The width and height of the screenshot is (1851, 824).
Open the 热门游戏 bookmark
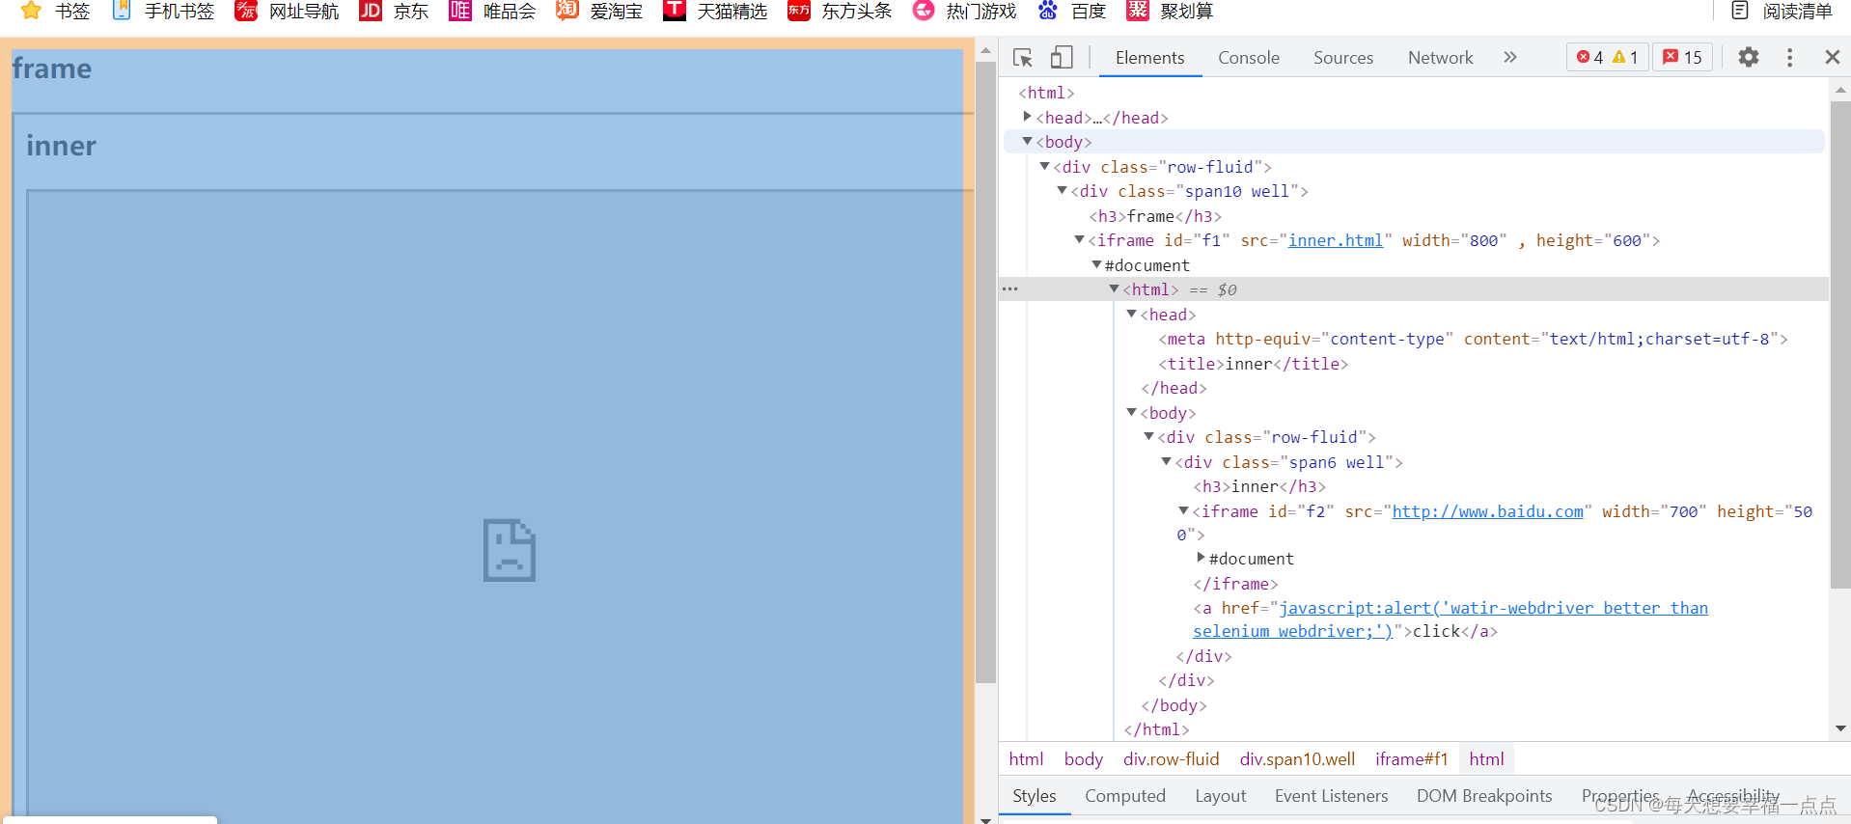[x=964, y=11]
